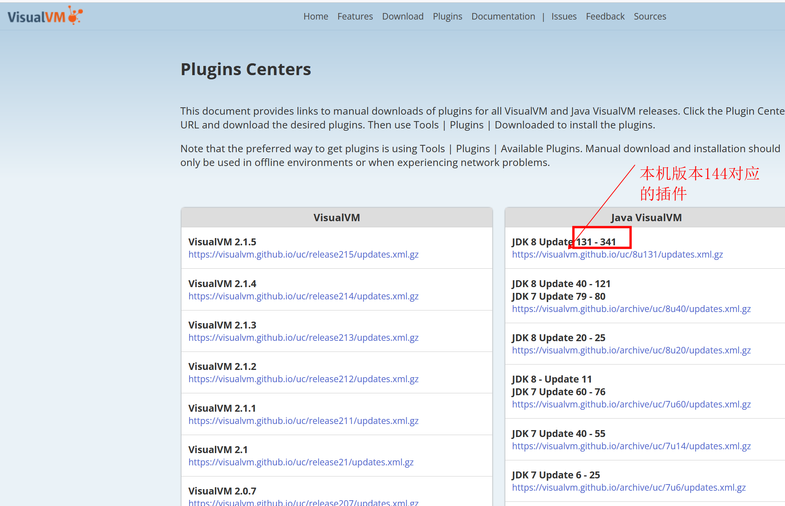
Task: Open the release212 updates.xml.gz link
Action: [x=303, y=379]
